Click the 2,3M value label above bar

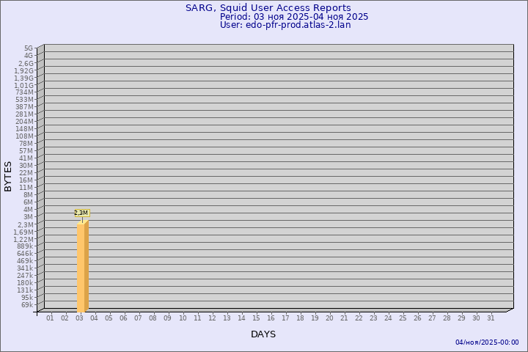pos(81,213)
